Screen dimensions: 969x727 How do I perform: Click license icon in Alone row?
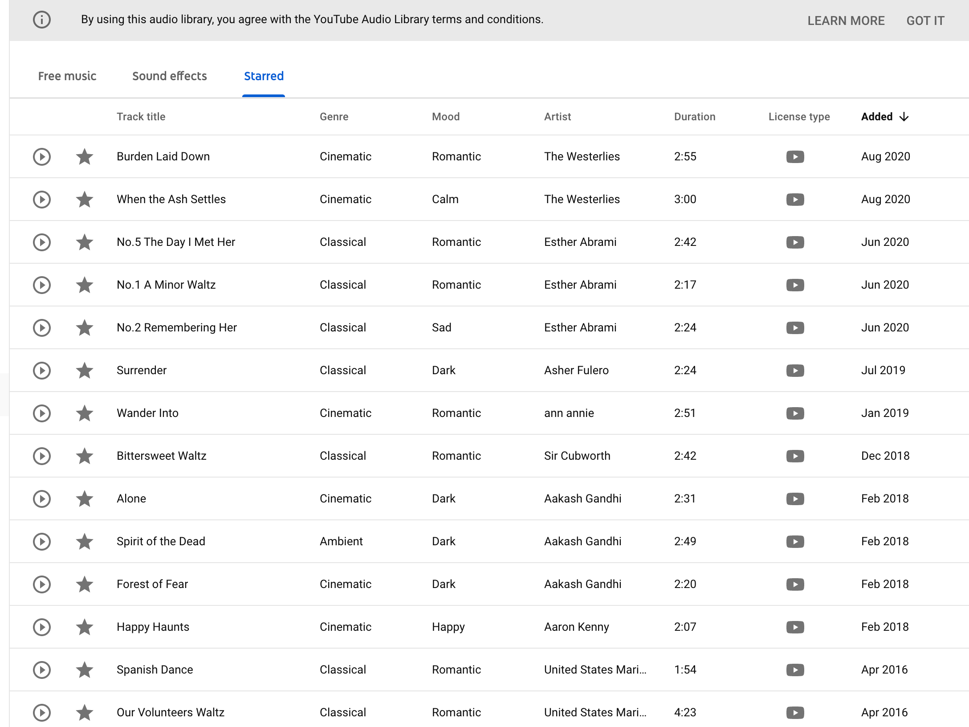(795, 499)
